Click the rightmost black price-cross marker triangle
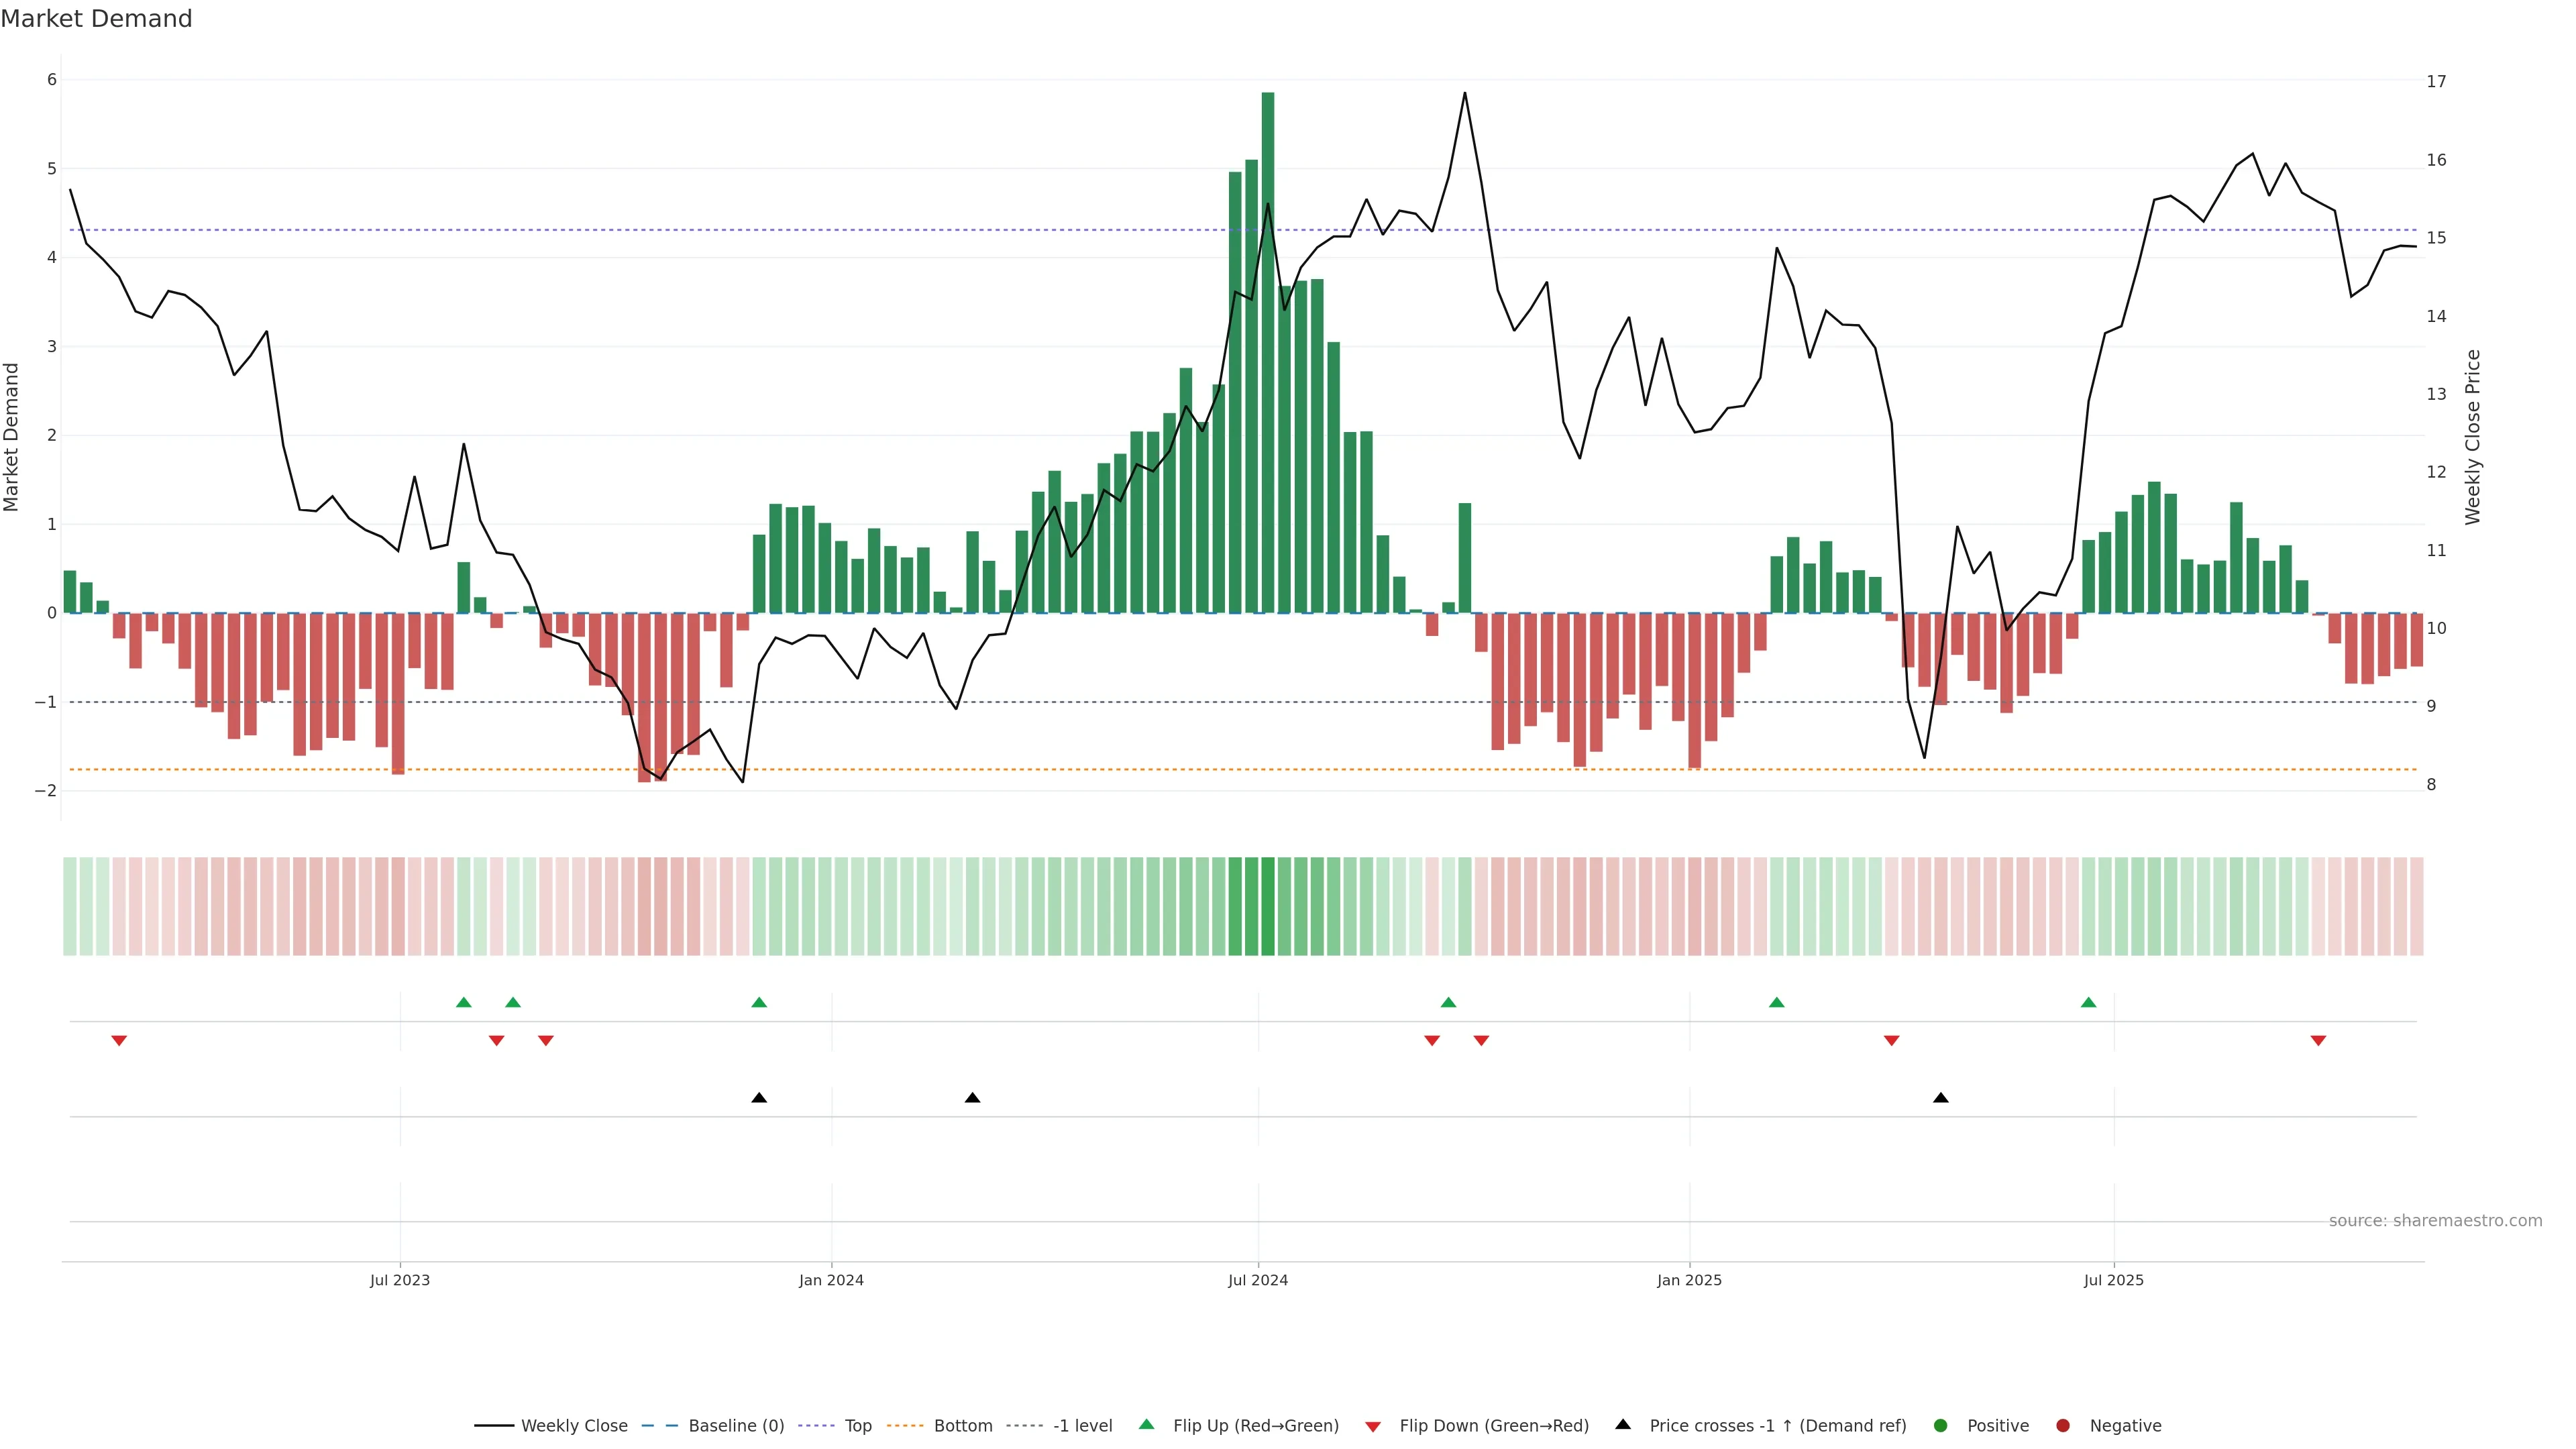Image resolution: width=2576 pixels, height=1449 pixels. click(x=1941, y=1098)
